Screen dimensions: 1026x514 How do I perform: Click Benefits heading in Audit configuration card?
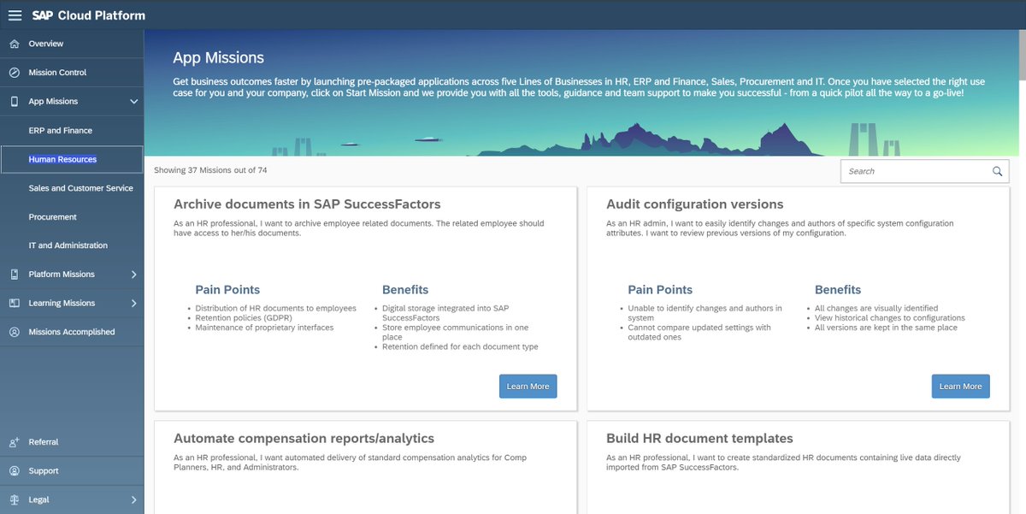point(838,290)
